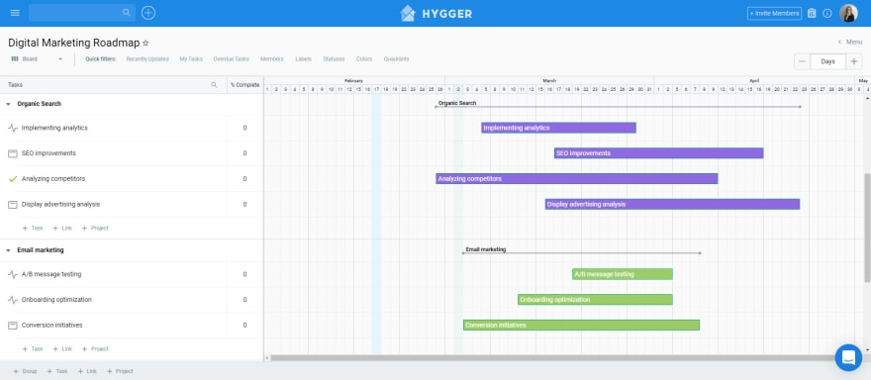Click the A/B message testing task icon
This screenshot has height=380, width=871.
click(13, 274)
